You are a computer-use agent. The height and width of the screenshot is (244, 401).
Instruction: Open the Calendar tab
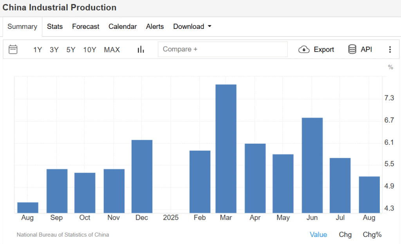(x=123, y=27)
